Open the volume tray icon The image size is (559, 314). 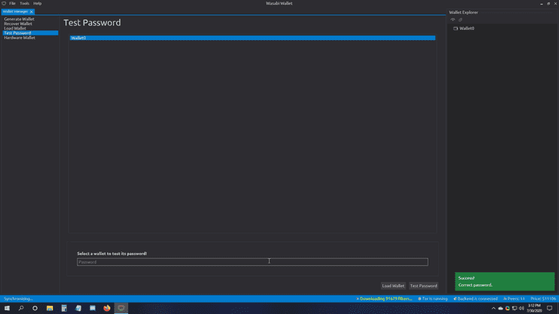[522, 308]
